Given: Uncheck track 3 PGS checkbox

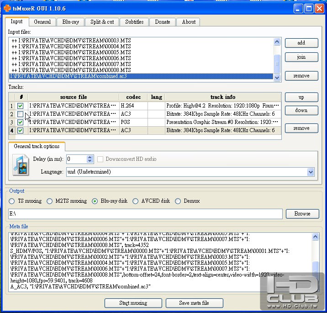Looking at the screenshot, I should click(x=20, y=122).
